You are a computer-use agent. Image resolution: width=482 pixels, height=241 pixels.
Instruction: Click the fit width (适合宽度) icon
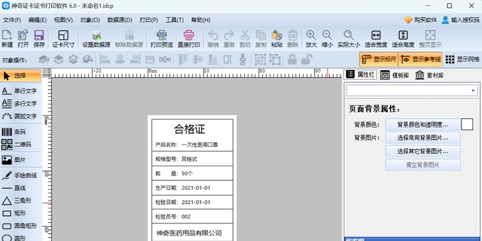pyautogui.click(x=376, y=39)
